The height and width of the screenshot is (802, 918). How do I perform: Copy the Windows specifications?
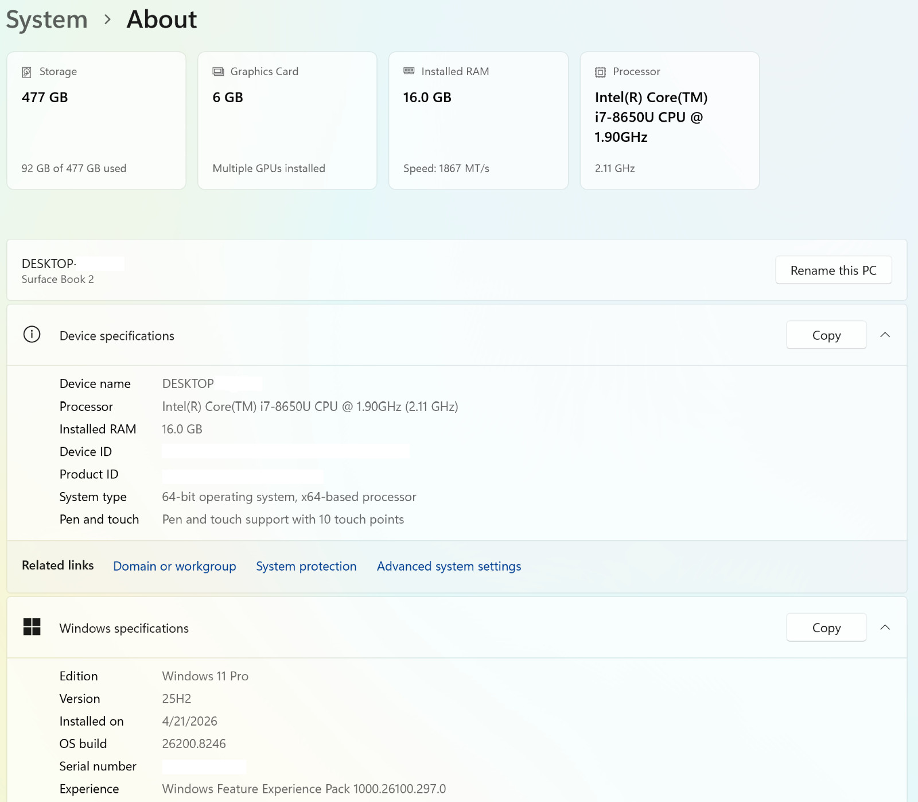(x=826, y=627)
